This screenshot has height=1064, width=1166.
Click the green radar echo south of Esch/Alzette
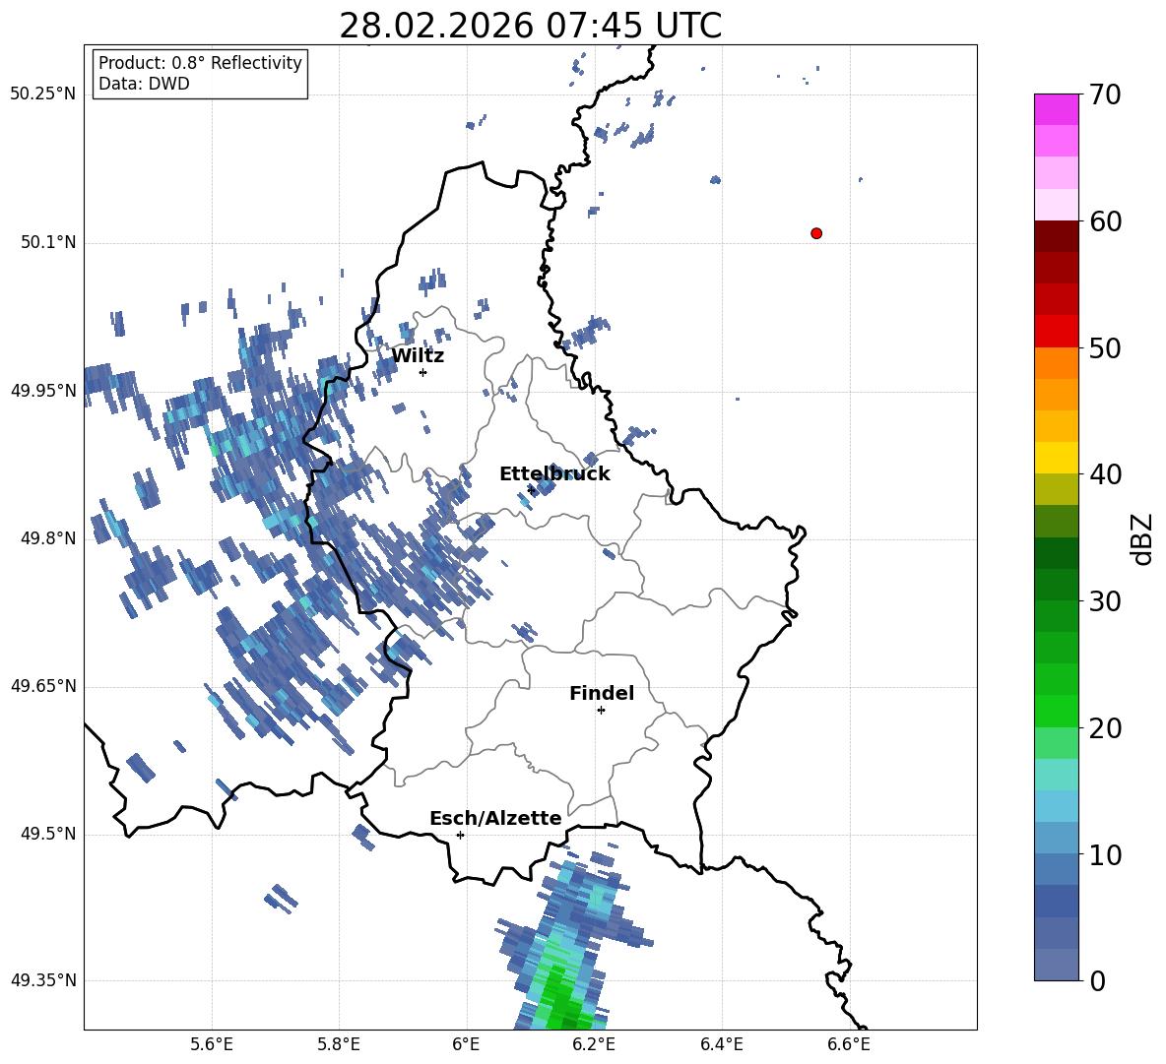coord(561,999)
